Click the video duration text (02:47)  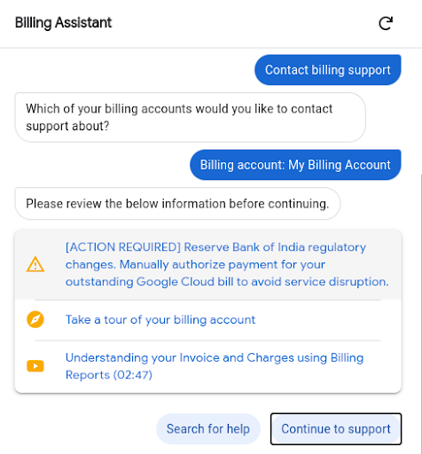point(133,375)
